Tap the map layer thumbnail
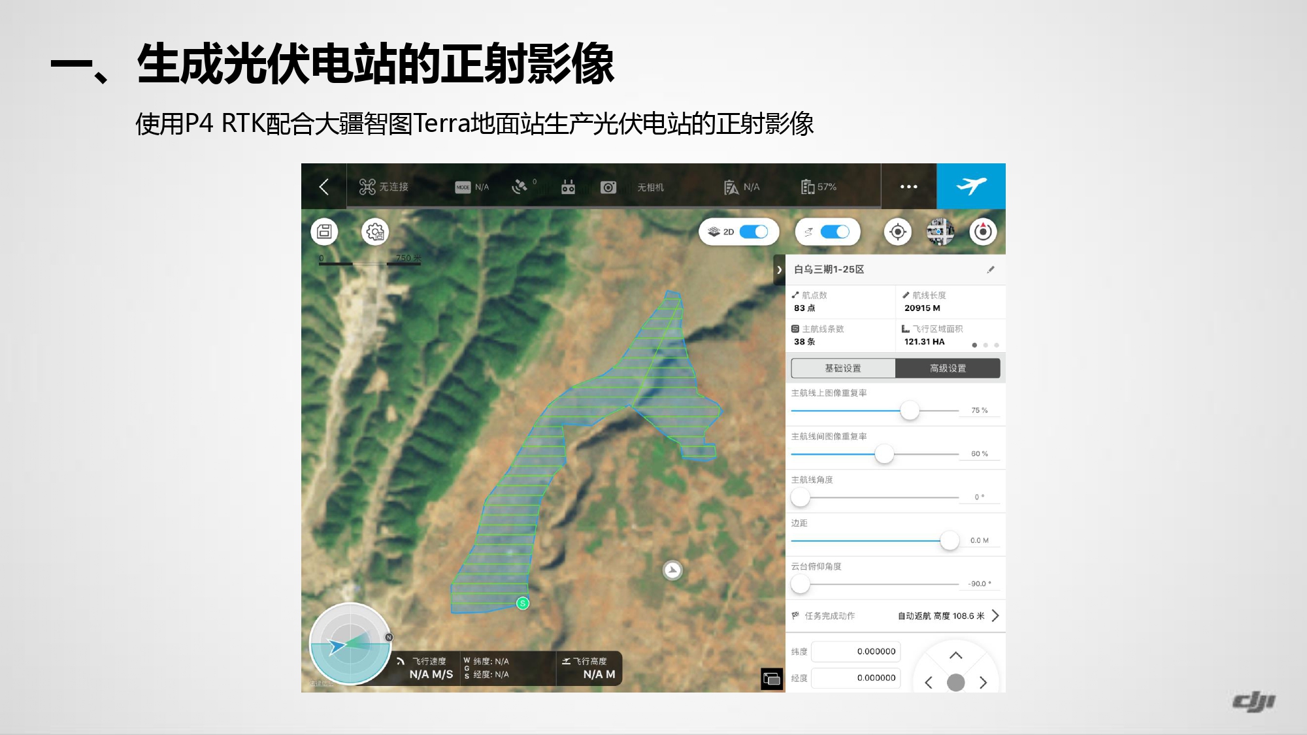Image resolution: width=1307 pixels, height=735 pixels. point(940,231)
